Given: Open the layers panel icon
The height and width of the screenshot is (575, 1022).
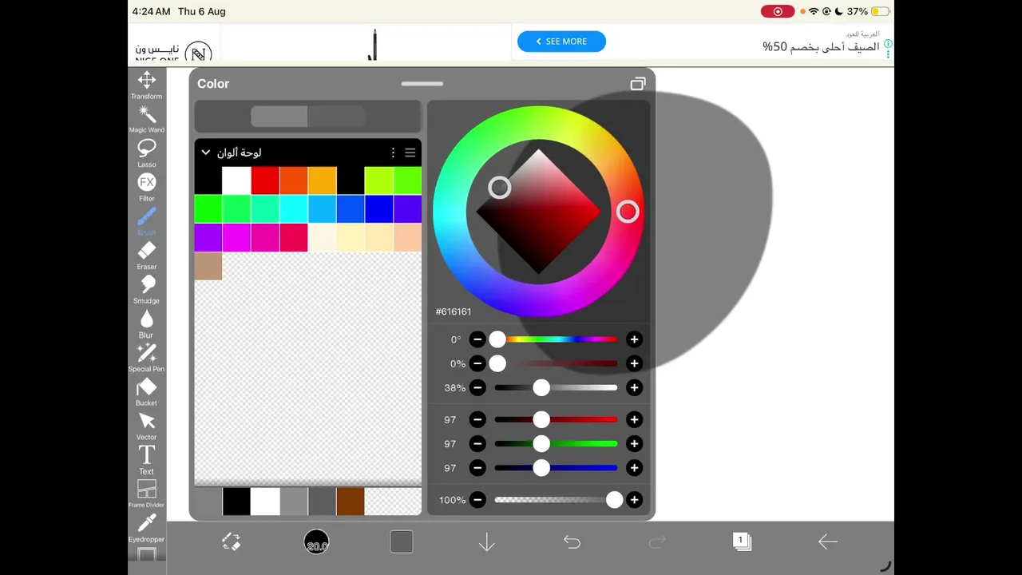Looking at the screenshot, I should (742, 541).
